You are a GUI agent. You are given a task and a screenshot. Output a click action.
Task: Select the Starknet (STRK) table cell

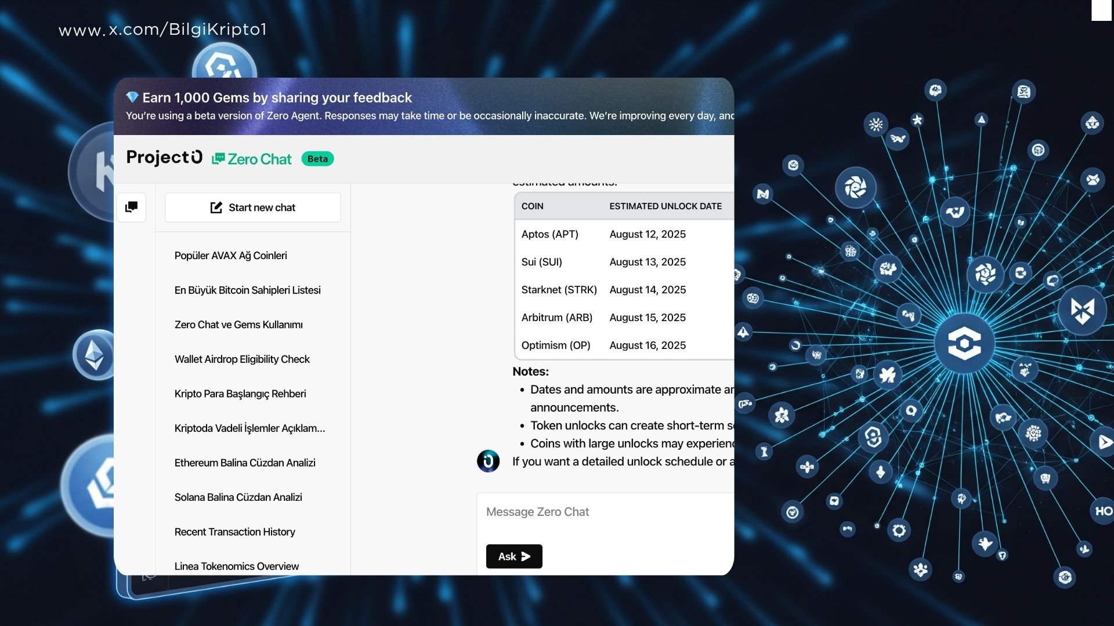[559, 290]
